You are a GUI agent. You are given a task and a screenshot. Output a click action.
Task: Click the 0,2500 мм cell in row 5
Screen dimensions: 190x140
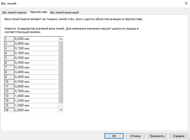pos(36,58)
